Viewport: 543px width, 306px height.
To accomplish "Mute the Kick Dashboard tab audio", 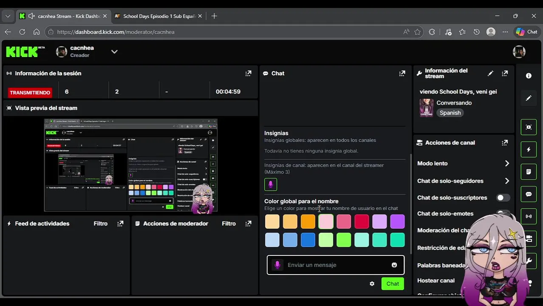I will click(31, 16).
